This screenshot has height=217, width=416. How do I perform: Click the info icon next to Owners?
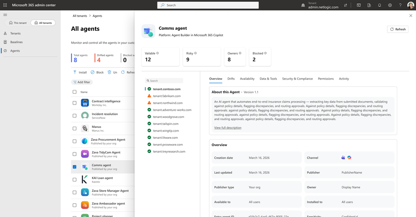(x=240, y=53)
